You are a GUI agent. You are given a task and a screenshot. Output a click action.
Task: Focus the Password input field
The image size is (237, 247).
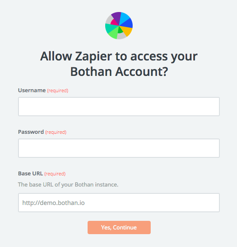[x=119, y=148]
